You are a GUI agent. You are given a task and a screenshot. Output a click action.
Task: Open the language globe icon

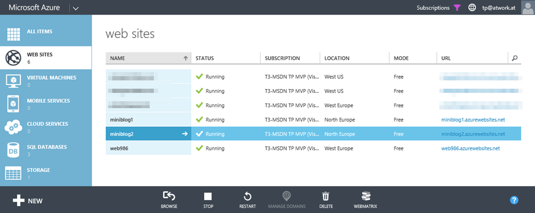pos(472,8)
